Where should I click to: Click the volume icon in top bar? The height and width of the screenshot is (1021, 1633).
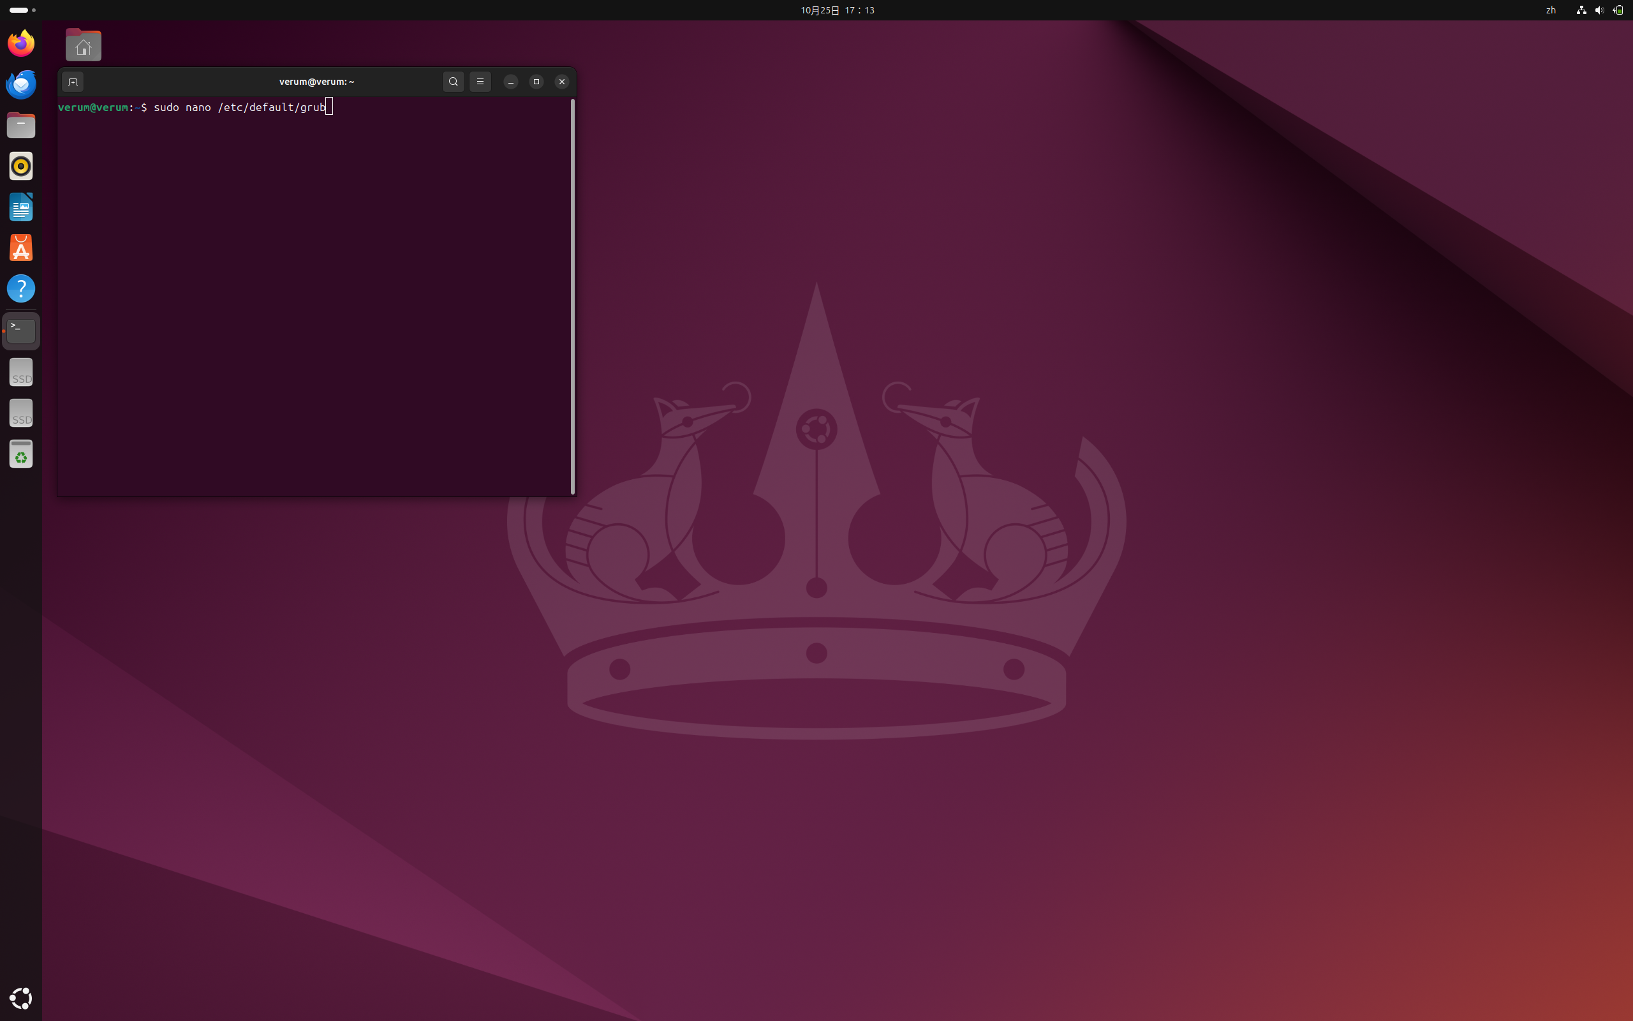[1599, 10]
